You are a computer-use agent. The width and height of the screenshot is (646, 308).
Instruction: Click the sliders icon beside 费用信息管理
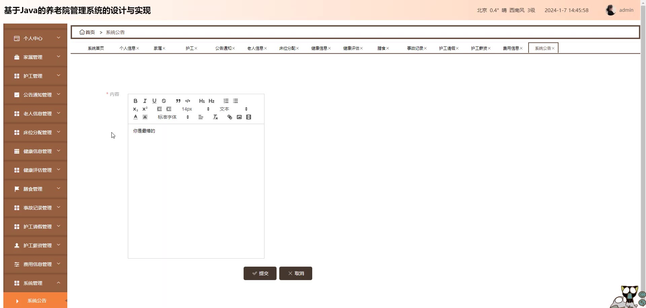coord(17,264)
